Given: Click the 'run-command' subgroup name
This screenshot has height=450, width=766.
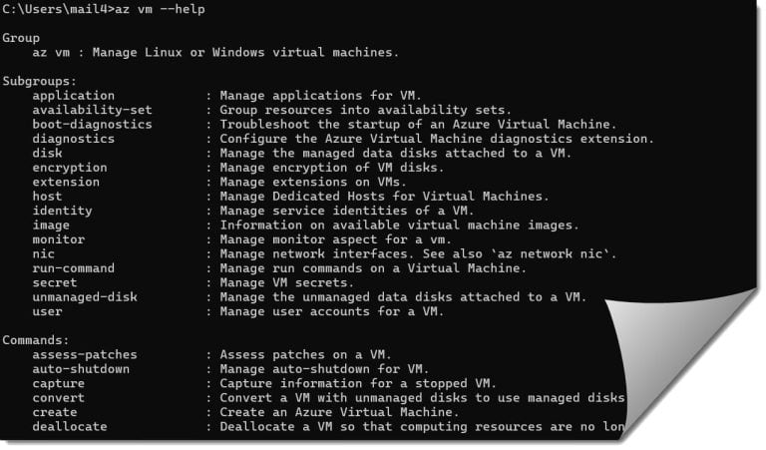Looking at the screenshot, I should tap(73, 268).
